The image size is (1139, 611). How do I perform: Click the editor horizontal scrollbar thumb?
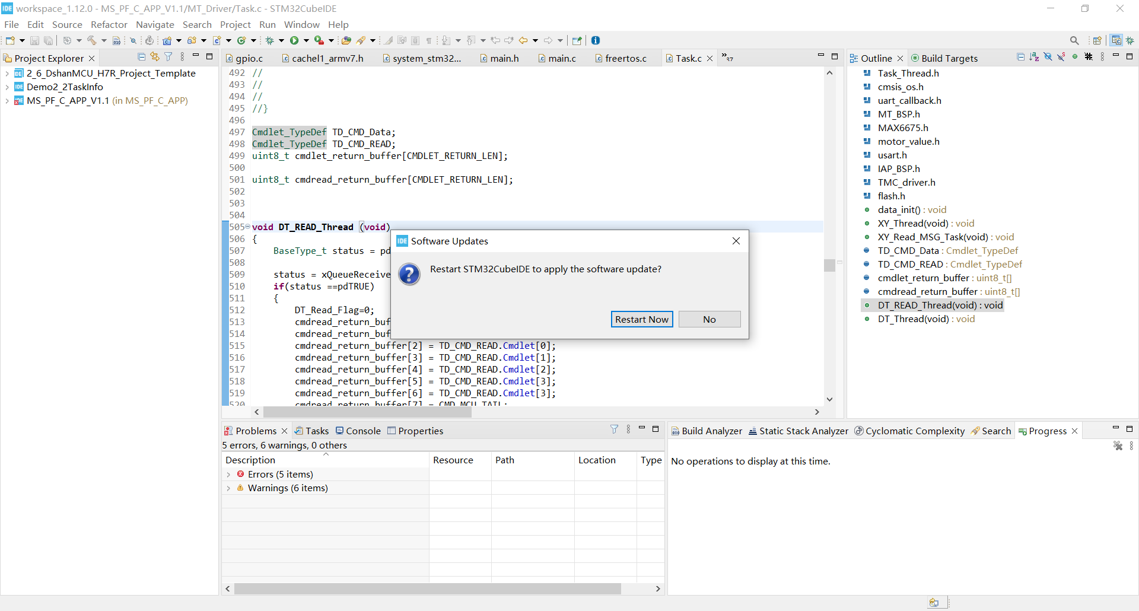tap(367, 412)
